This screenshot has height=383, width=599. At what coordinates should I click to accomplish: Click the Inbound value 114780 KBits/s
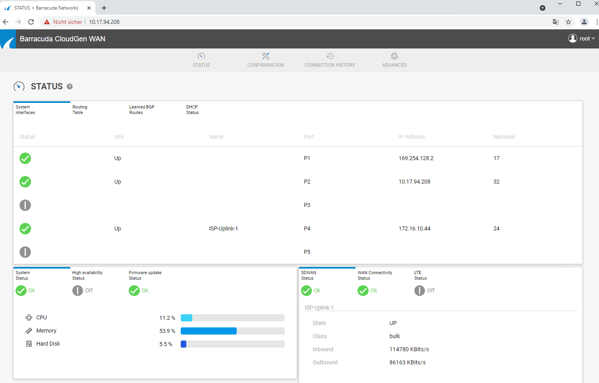409,349
